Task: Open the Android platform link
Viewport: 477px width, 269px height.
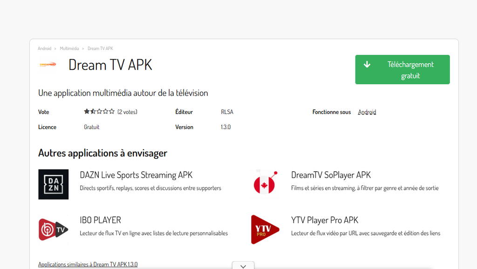Action: pos(367,112)
